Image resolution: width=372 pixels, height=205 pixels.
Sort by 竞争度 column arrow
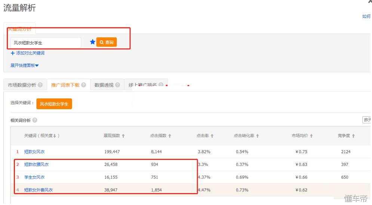pyautogui.click(x=353, y=136)
